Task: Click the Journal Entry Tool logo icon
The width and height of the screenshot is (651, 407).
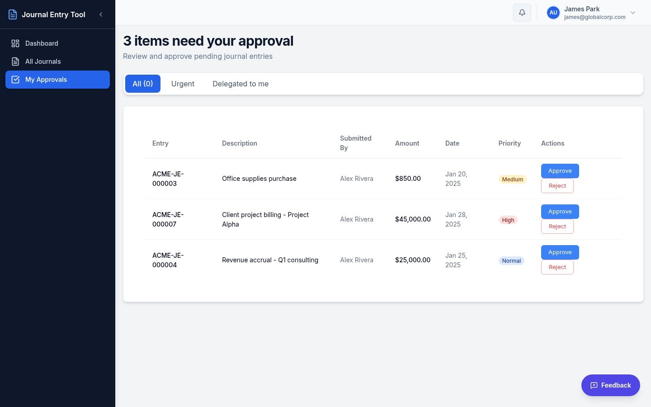Action: click(x=12, y=14)
